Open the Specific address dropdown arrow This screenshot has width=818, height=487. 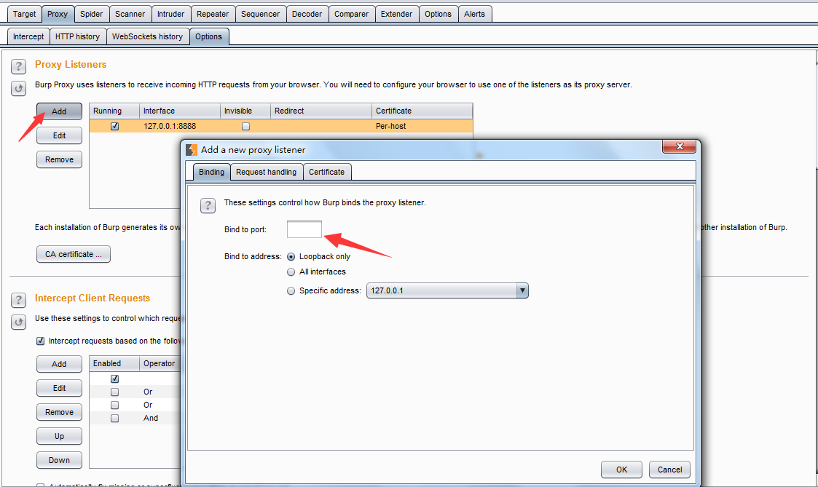pos(522,290)
